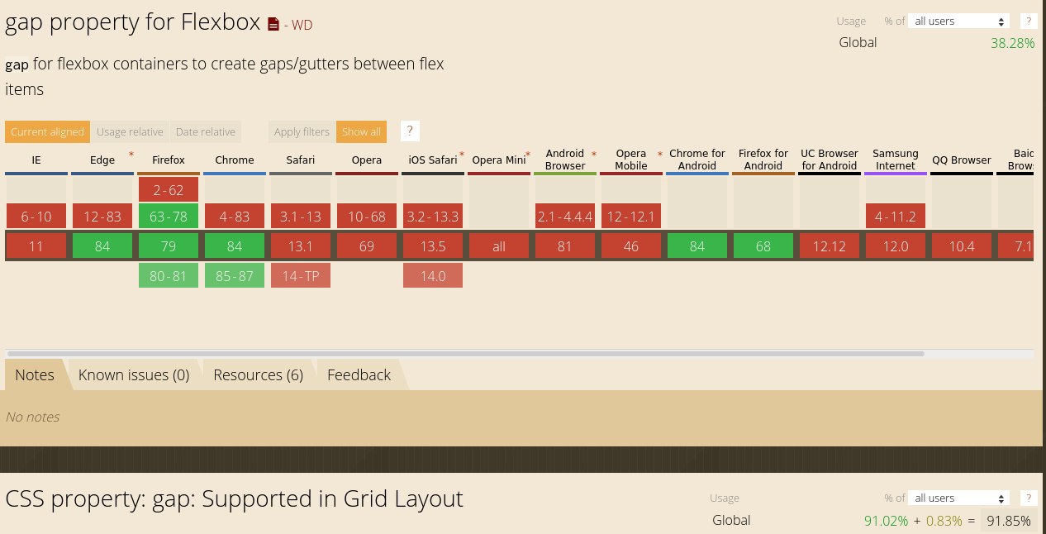Click the asterisk note next to iOS Safari
Viewport: 1046px width, 534px height.
coord(461,155)
